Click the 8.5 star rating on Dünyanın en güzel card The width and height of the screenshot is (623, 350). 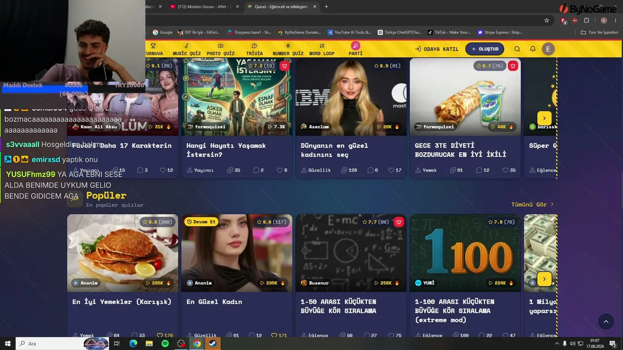pos(387,66)
